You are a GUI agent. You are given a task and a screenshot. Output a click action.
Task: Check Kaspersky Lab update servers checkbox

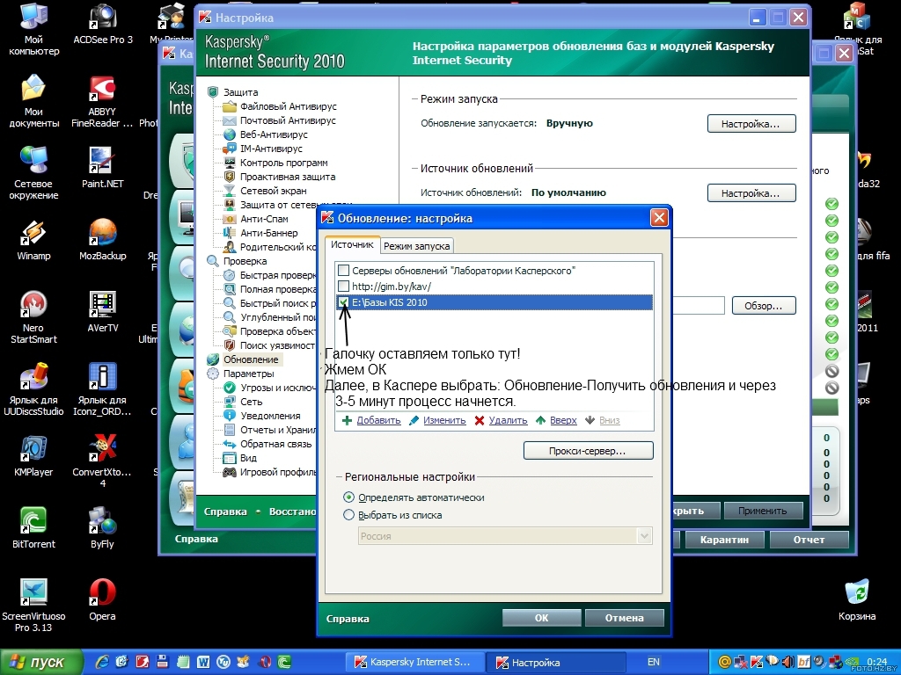coord(344,270)
